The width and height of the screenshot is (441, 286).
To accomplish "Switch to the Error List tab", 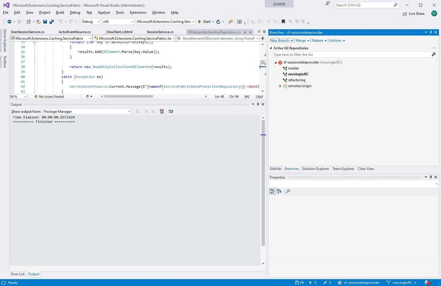I will point(18,274).
